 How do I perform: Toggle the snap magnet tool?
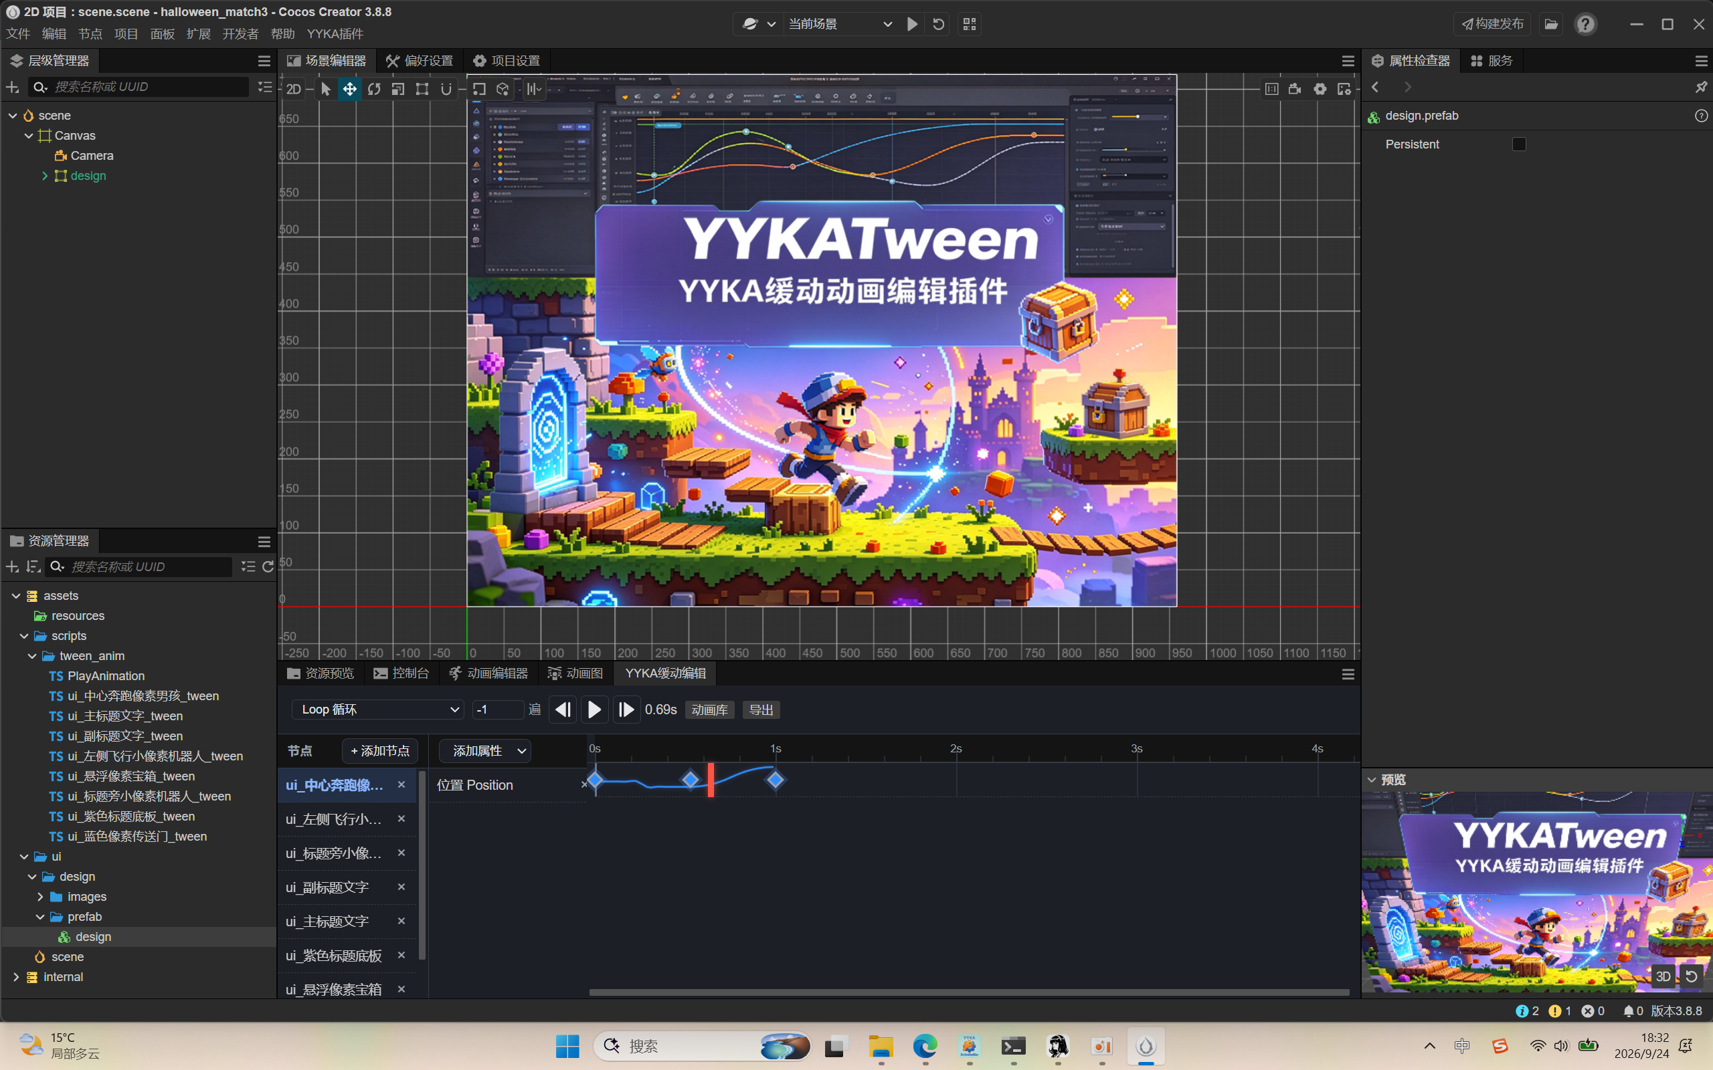pos(446,89)
